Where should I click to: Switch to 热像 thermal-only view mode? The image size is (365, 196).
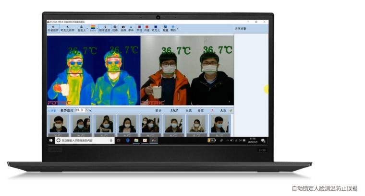click(x=147, y=28)
